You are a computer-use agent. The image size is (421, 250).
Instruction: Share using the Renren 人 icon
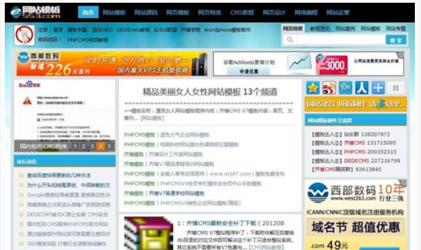362,88
